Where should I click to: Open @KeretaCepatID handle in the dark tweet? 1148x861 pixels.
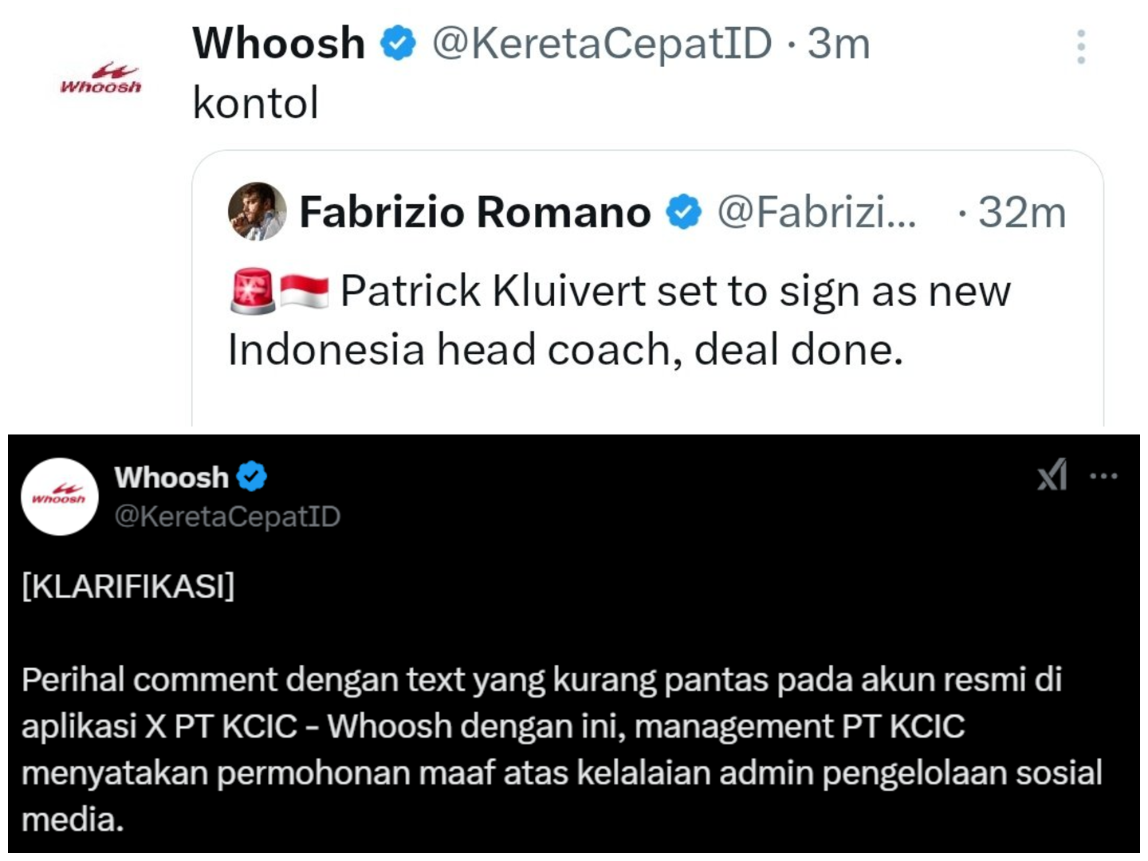(228, 516)
